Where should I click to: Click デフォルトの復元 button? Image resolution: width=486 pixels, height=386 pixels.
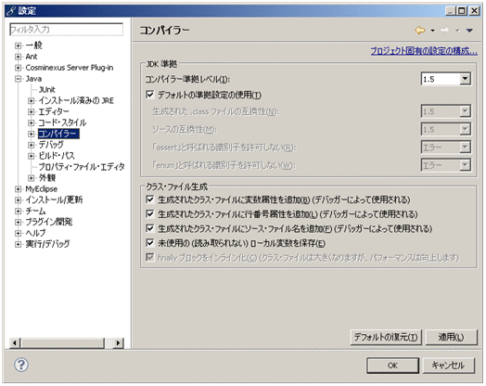(386, 337)
